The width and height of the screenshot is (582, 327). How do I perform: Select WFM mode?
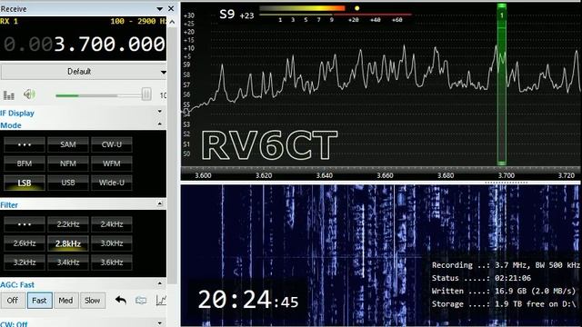(111, 163)
